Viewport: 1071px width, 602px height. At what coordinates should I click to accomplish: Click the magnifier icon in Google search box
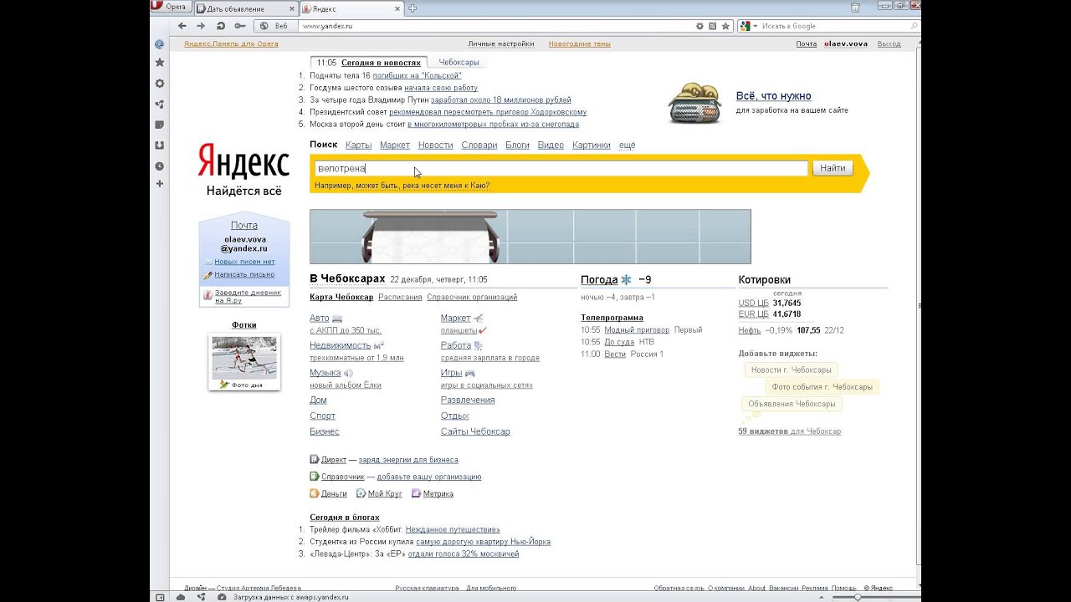tap(914, 26)
